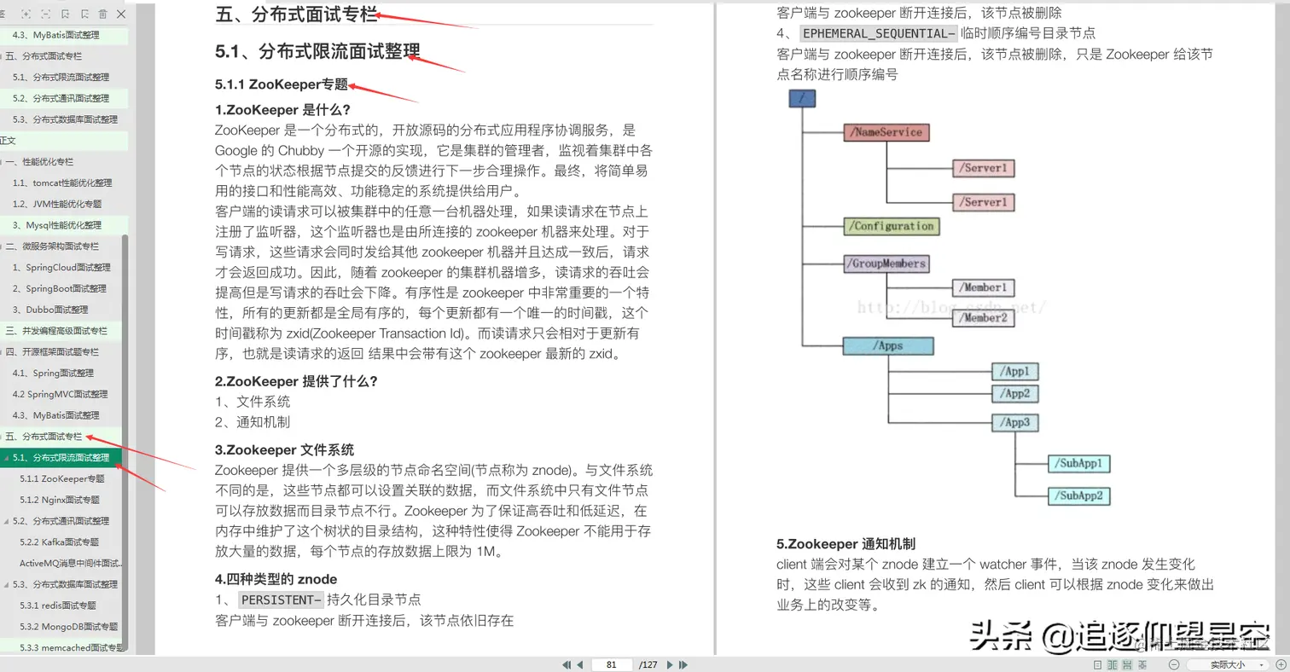Click the sidebar panel icon at top left
This screenshot has height=672, width=1290.
(3, 14)
